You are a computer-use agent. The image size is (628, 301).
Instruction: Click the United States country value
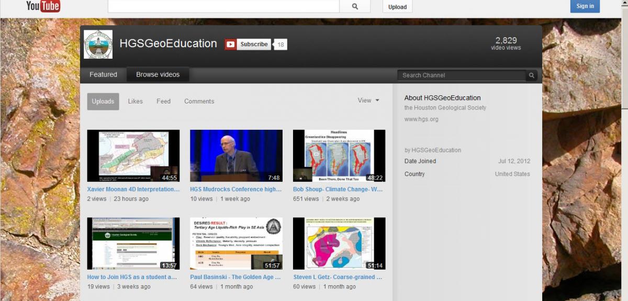pyautogui.click(x=512, y=174)
